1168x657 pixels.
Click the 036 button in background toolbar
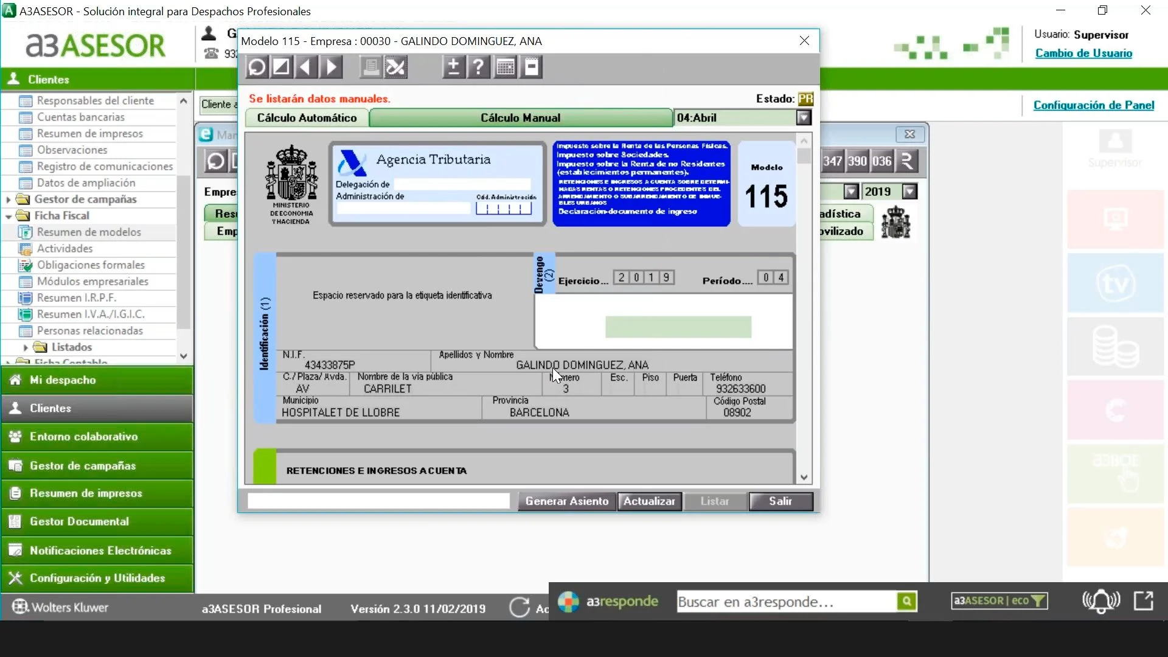(882, 161)
